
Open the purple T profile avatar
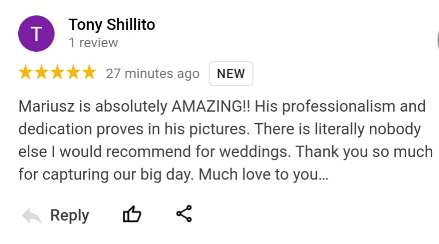coord(36,34)
